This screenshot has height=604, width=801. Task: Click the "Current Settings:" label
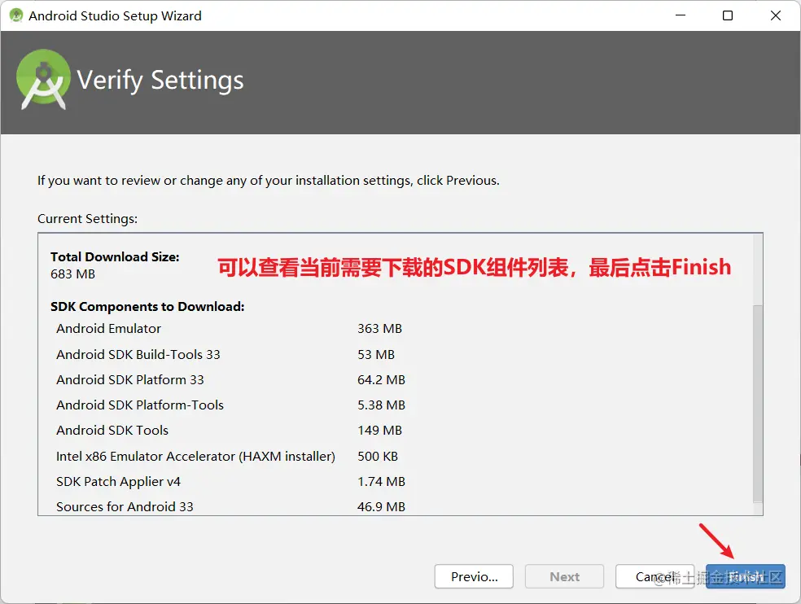[87, 219]
